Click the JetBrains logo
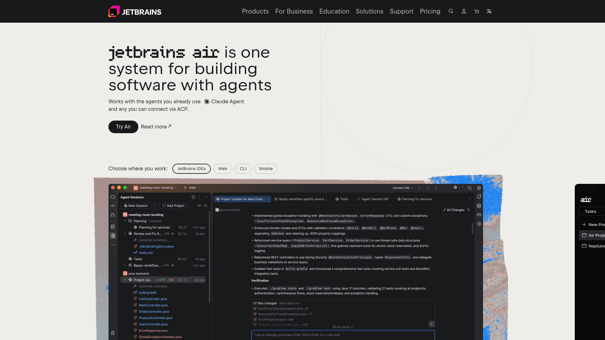Viewport: 605px width, 340px height. 135,12
